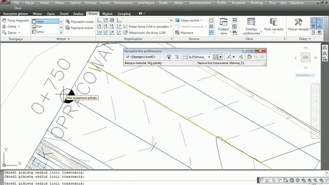Open Interfejs użytkownika menu
This screenshot has width=329, height=185.
(x=251, y=26)
